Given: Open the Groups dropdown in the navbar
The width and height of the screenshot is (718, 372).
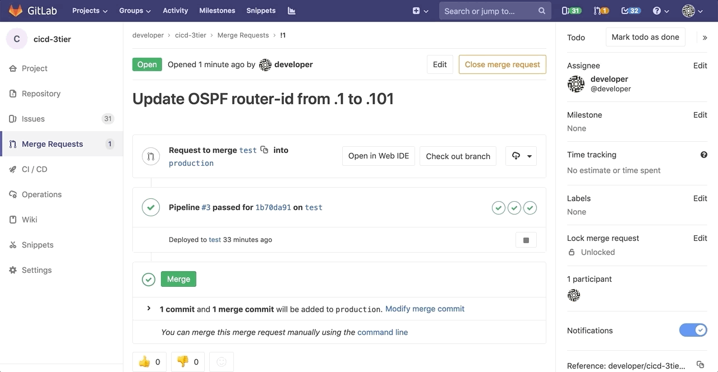Looking at the screenshot, I should (135, 11).
